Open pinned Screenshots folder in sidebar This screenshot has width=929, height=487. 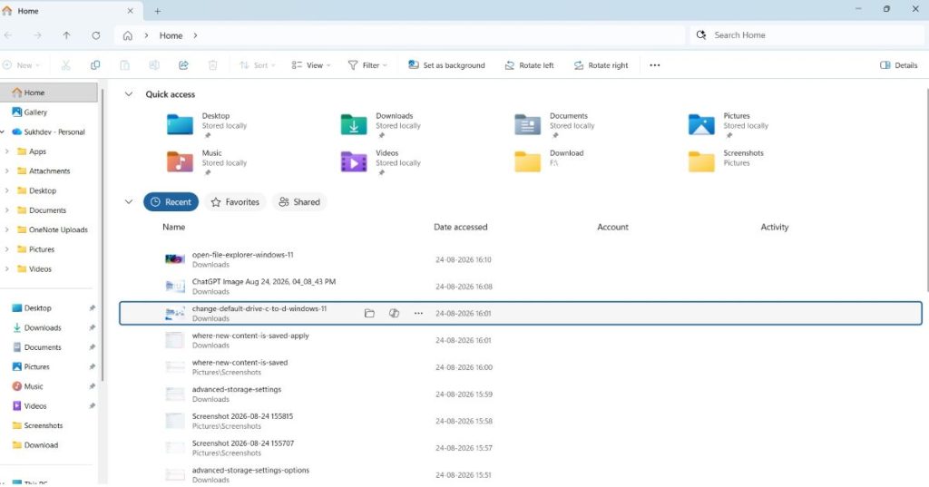point(37,425)
